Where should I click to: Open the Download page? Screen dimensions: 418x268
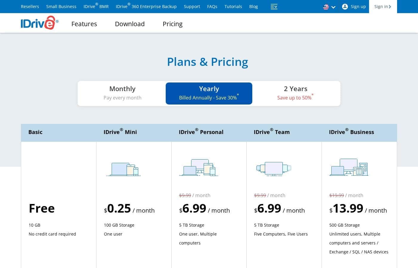[130, 24]
